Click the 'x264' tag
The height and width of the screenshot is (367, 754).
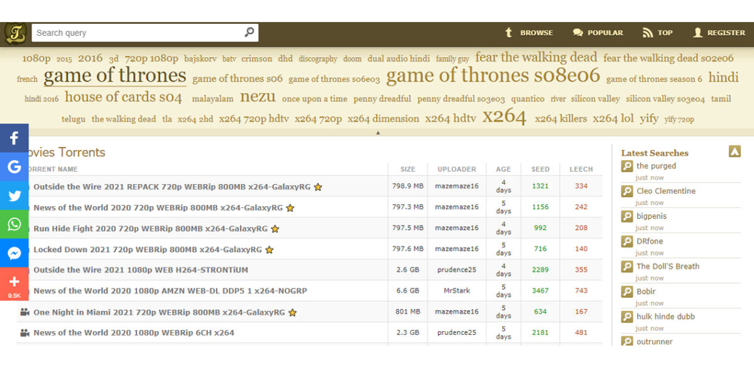click(x=505, y=117)
